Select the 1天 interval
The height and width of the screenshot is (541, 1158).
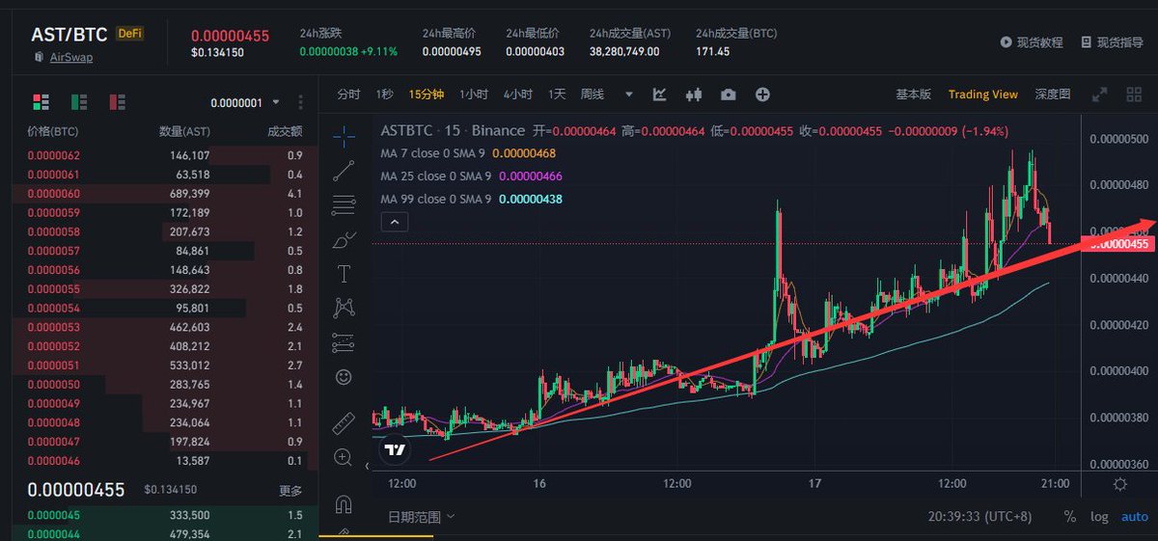[557, 95]
